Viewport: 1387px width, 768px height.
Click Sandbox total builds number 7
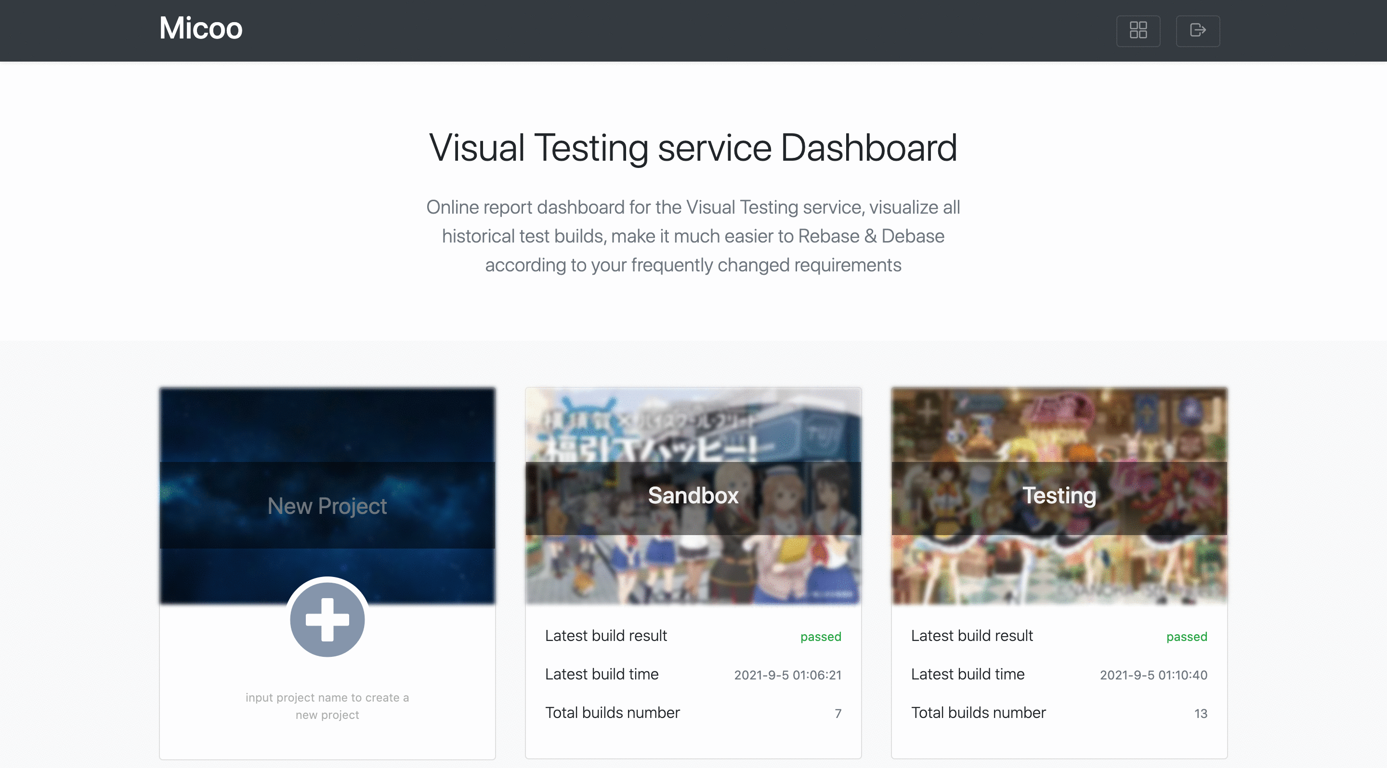(x=838, y=714)
